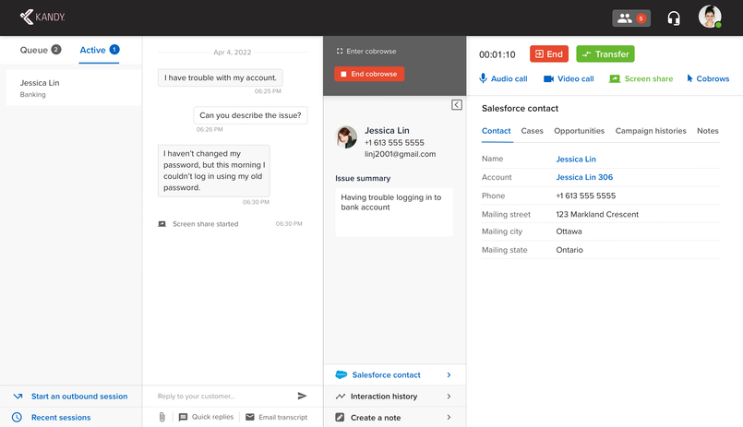Click the Salesforce cloud icon
743x427 pixels.
point(341,374)
